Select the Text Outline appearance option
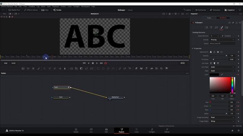 click(214, 52)
